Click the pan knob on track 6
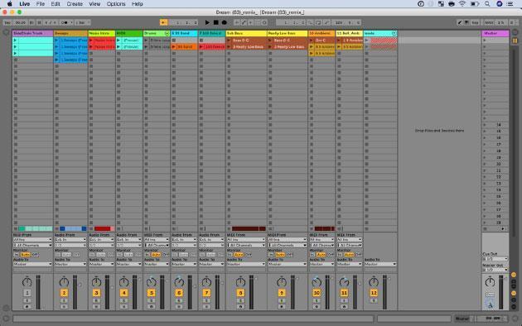This screenshot has width=522, height=326. pyautogui.click(x=179, y=282)
